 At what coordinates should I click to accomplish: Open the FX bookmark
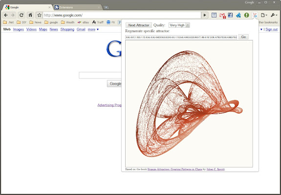tap(111, 22)
